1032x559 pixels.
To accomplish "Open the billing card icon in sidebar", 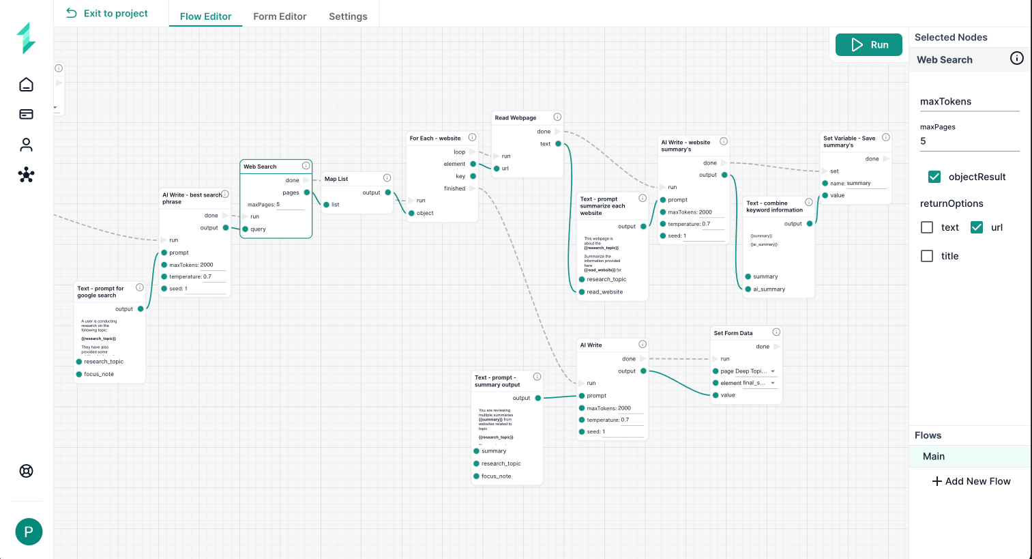I will click(26, 114).
